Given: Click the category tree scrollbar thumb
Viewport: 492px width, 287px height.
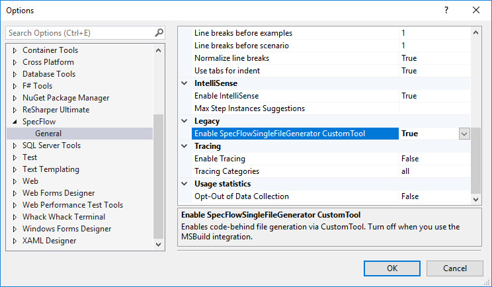Looking at the screenshot, I should tap(158, 177).
